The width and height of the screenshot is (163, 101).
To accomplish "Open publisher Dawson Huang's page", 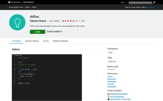I will point(38,21).
